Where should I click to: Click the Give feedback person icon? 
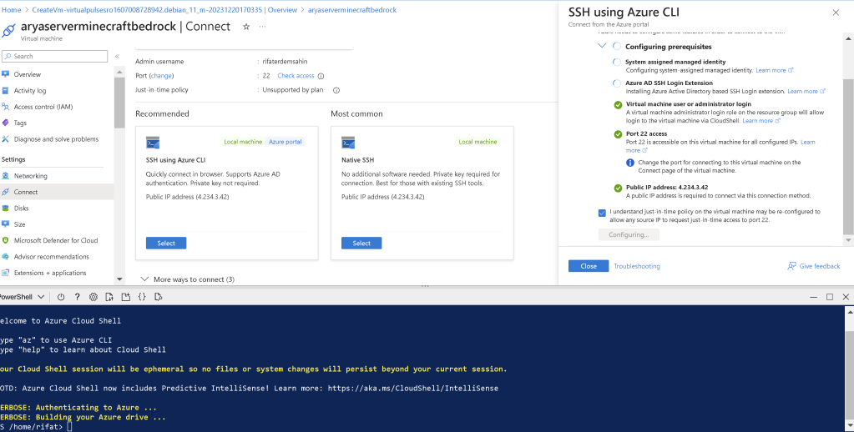click(x=792, y=266)
